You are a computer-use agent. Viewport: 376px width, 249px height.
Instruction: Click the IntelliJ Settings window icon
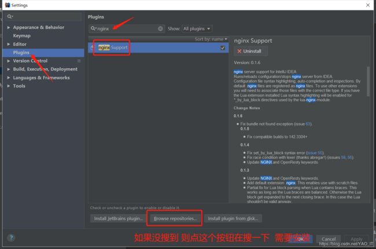(x=8, y=5)
